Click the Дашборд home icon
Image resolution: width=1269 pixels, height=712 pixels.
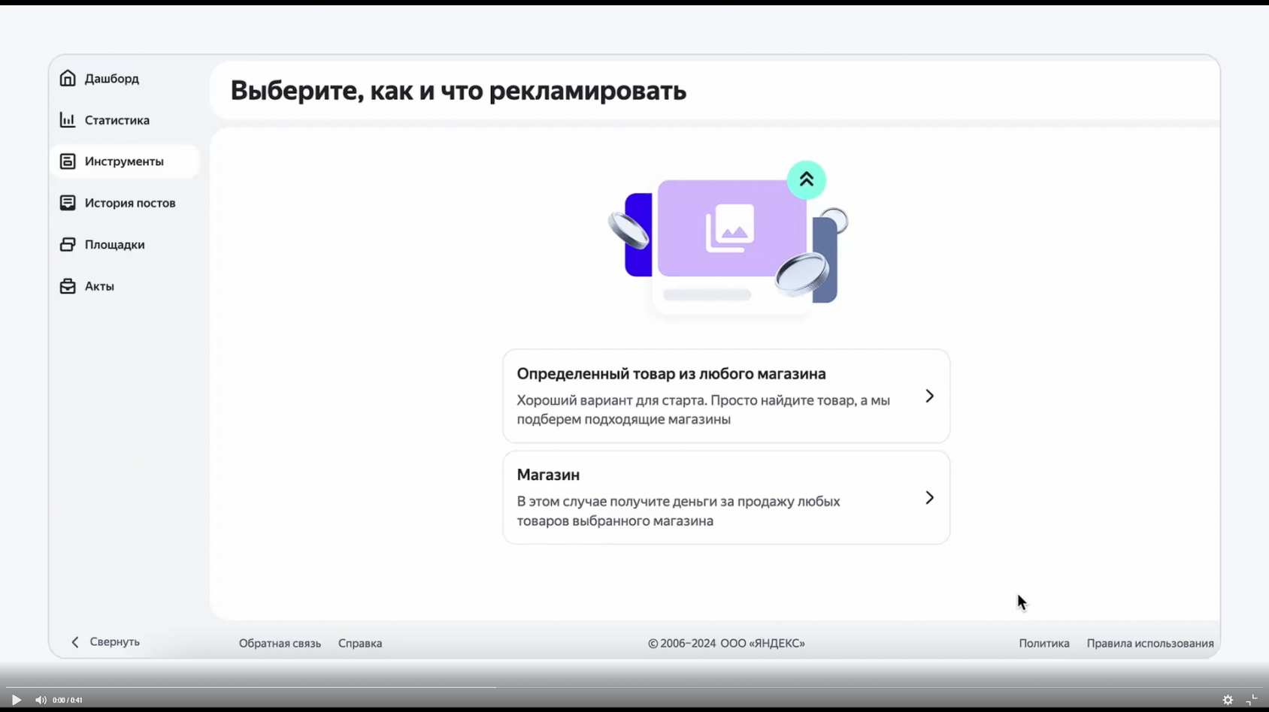[x=68, y=78]
